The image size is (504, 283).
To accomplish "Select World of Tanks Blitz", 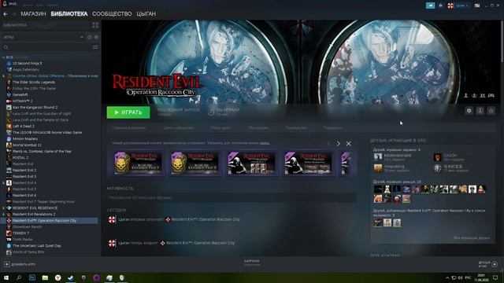I will [x=28, y=252].
